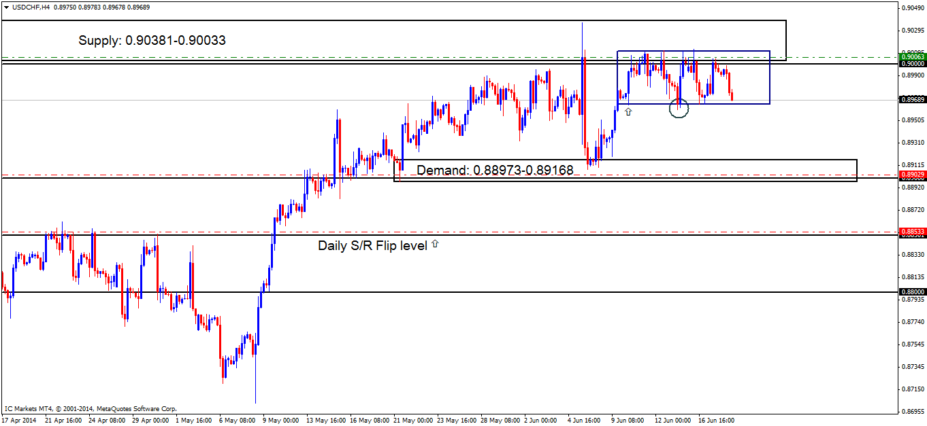Viewport: 927px width, 426px height.
Task: Select the up arrow under the 9 Jun candles
Action: [x=628, y=111]
